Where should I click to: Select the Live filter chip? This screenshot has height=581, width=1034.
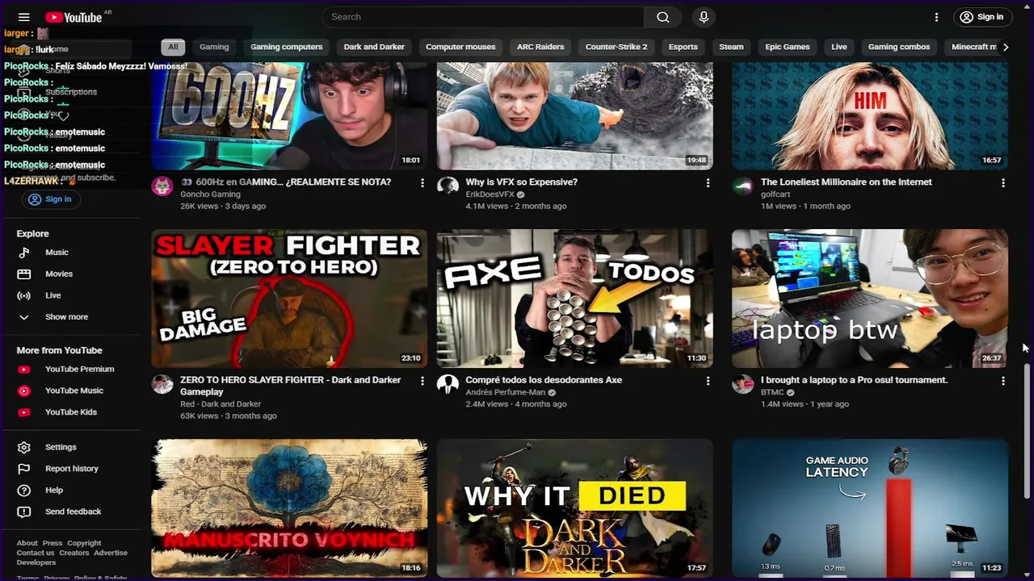(x=839, y=47)
